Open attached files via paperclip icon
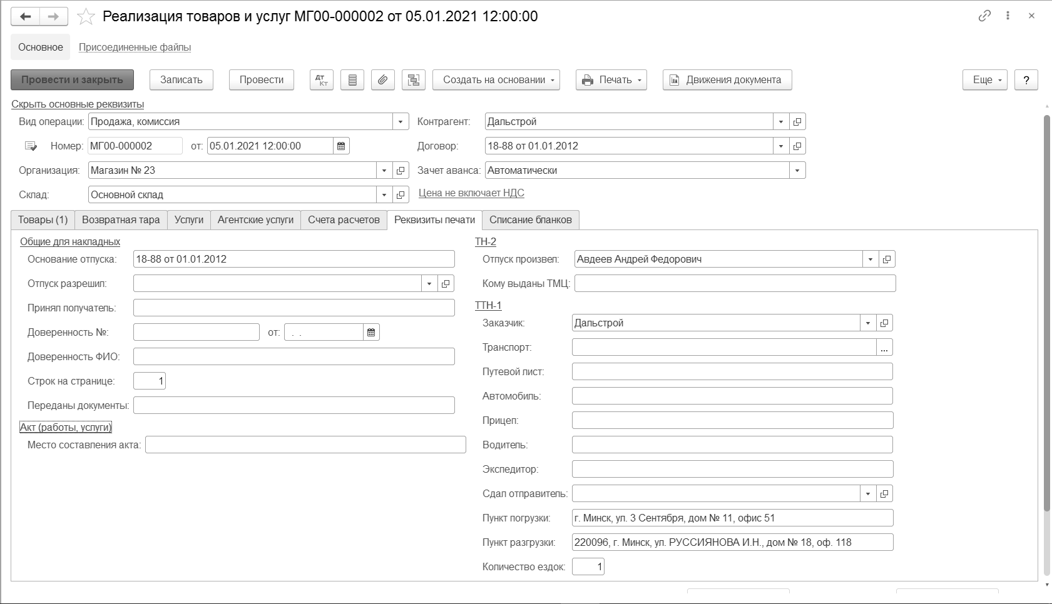This screenshot has width=1052, height=604. point(383,80)
